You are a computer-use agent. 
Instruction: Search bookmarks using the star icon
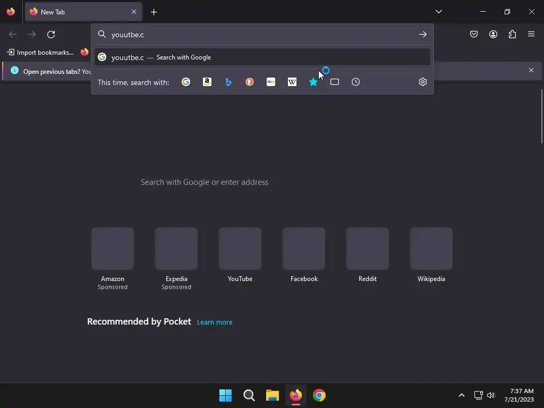tap(313, 82)
